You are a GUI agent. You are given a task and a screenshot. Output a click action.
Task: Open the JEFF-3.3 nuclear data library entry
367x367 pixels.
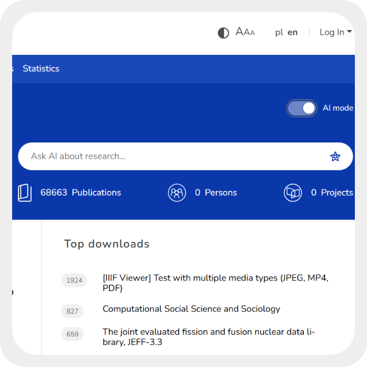pyautogui.click(x=216, y=337)
